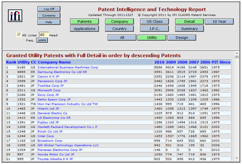Click the scrollbar up arrow
This screenshot has width=242, height=164.
tap(237, 53)
